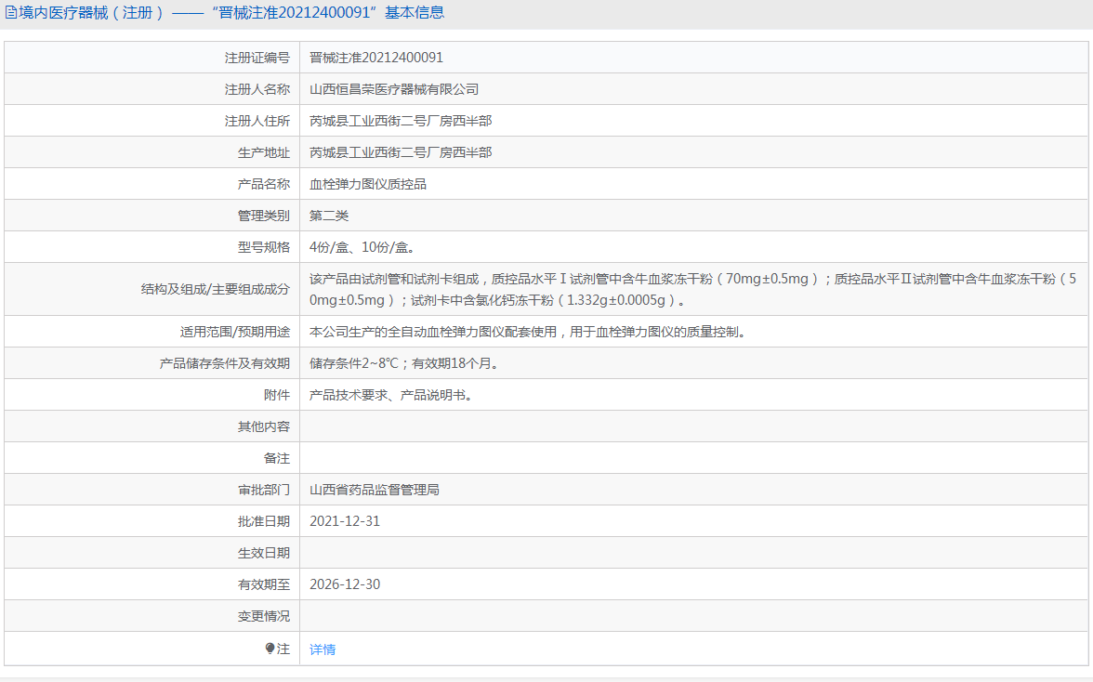The width and height of the screenshot is (1093, 682).
Task: Select approval date 2021-12-31
Action: (x=345, y=521)
